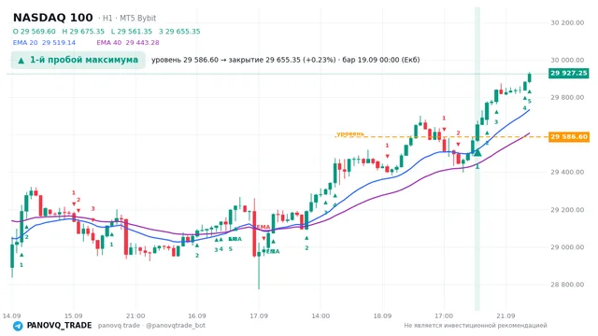Click the 30 000.00 price axis label

tap(567, 60)
